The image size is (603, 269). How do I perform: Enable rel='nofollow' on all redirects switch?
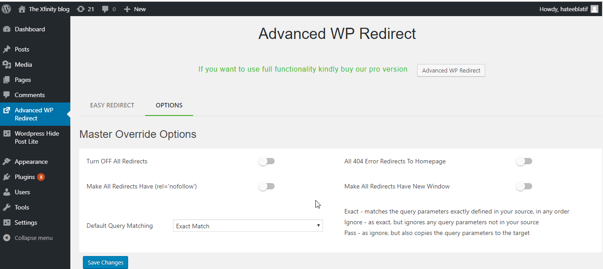[267, 186]
